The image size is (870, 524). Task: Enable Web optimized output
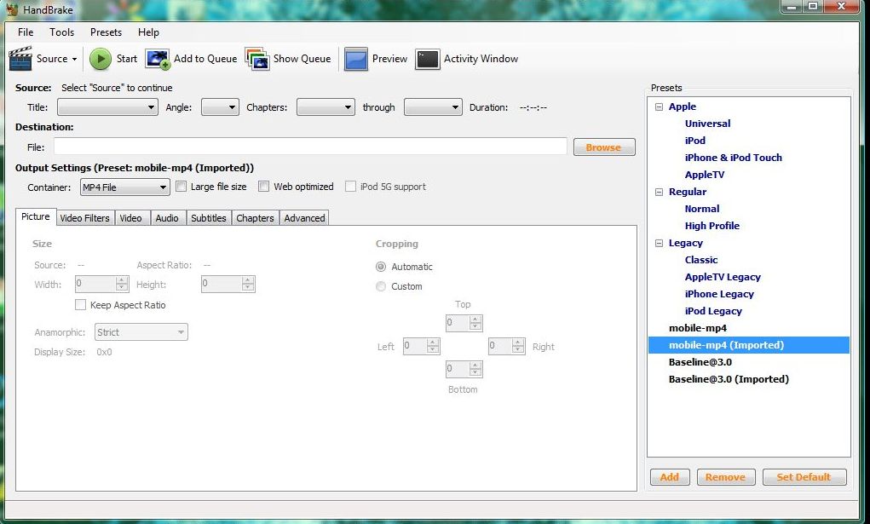click(264, 186)
